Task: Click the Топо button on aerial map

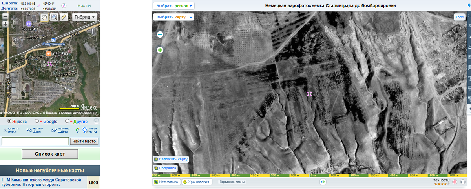Action: point(460,17)
